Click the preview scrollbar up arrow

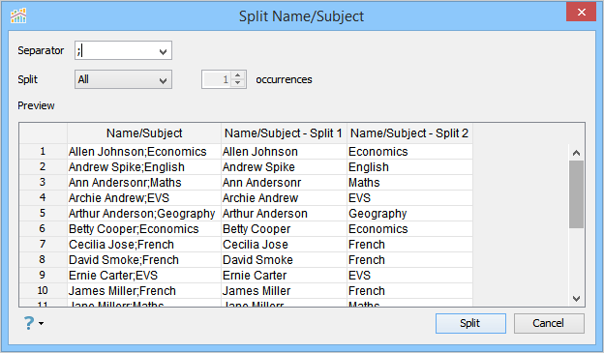pos(576,153)
